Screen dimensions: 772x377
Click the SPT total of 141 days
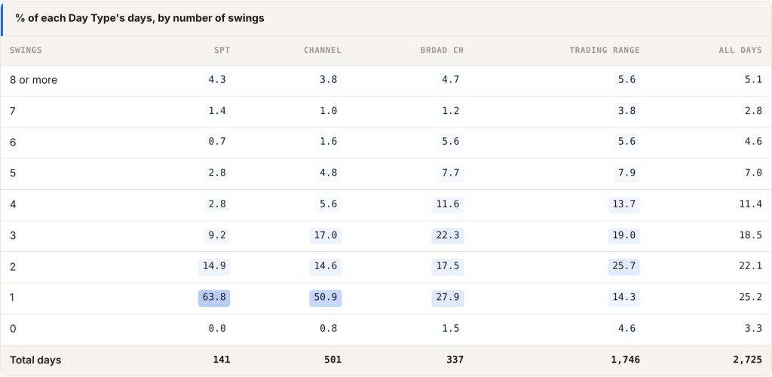[x=222, y=360]
